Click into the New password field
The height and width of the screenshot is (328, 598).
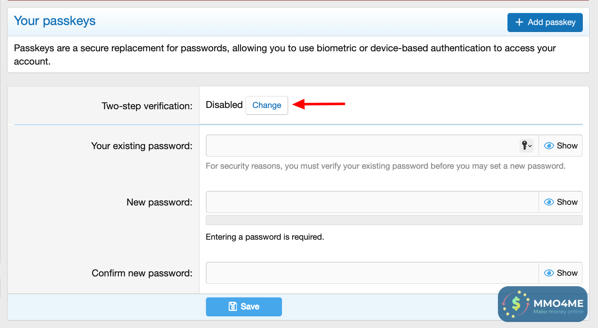click(x=372, y=202)
